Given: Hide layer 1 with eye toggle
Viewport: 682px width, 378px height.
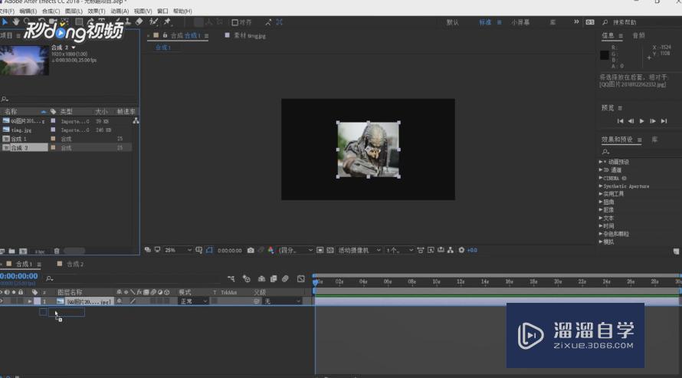Looking at the screenshot, I should 2,301.
